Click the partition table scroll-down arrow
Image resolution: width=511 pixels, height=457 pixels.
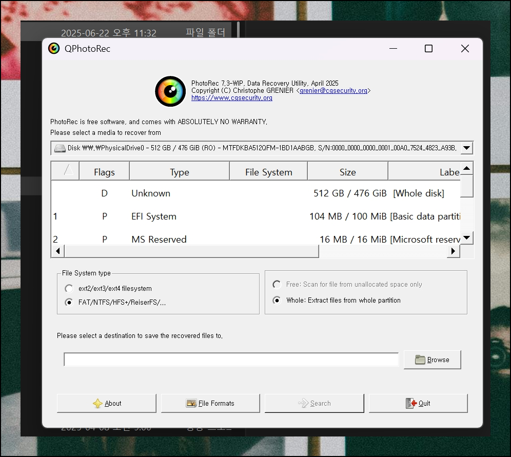pyautogui.click(x=467, y=238)
